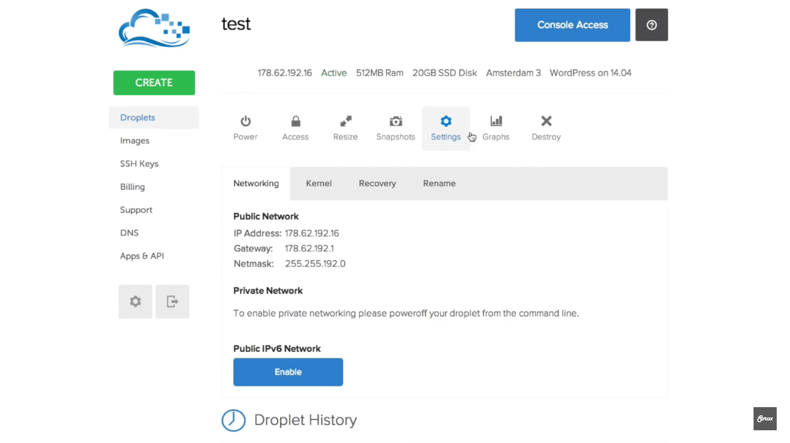Select the Resize arrows icon

(346, 121)
